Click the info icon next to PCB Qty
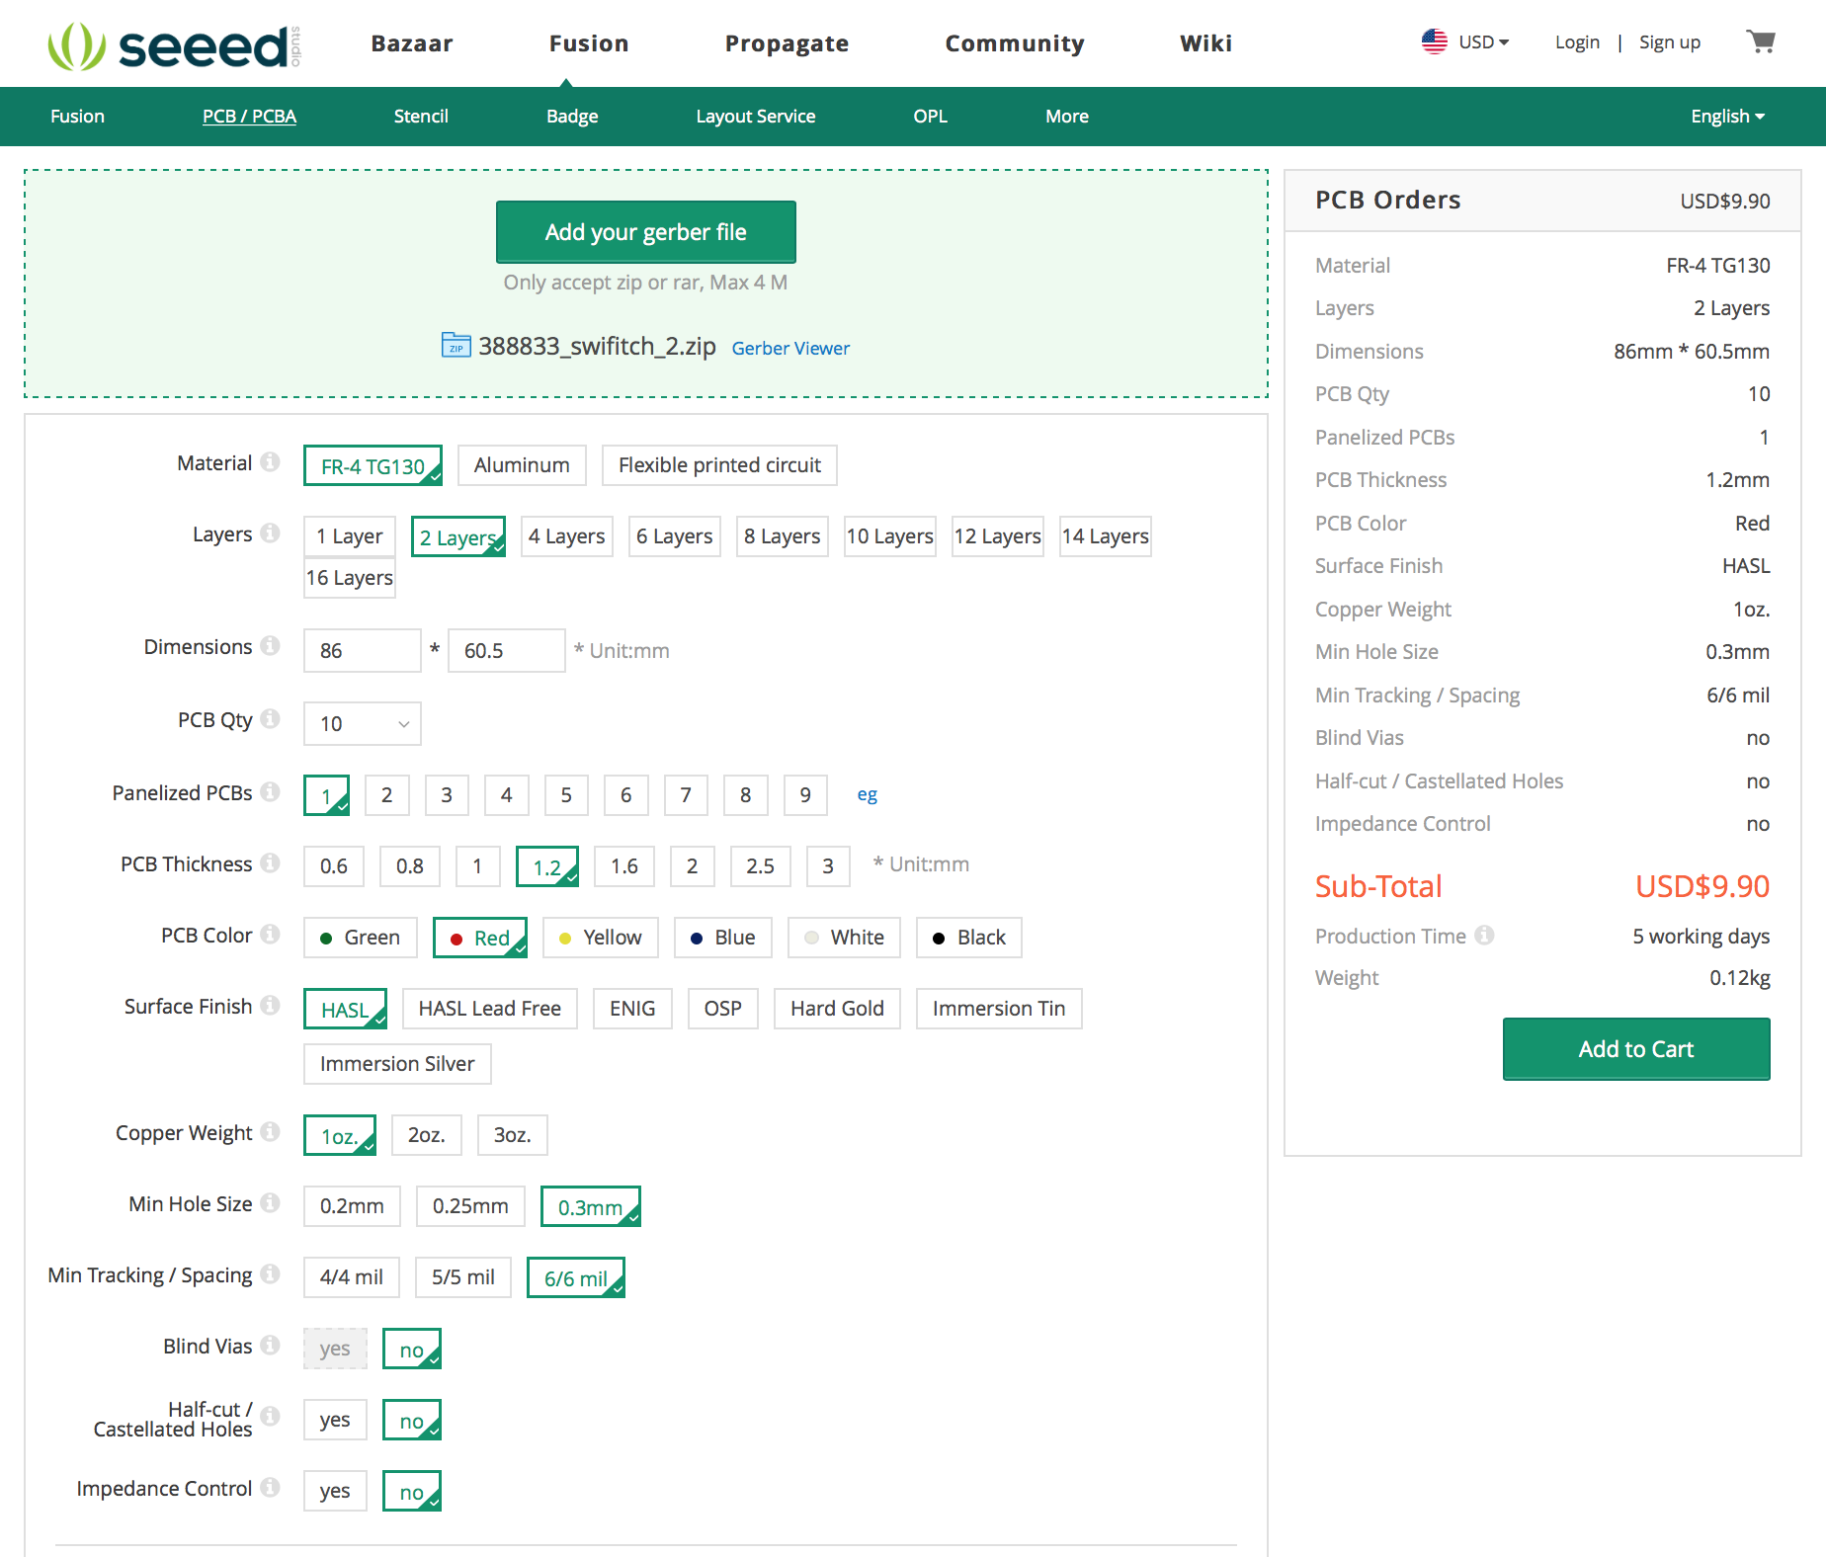 (x=270, y=719)
